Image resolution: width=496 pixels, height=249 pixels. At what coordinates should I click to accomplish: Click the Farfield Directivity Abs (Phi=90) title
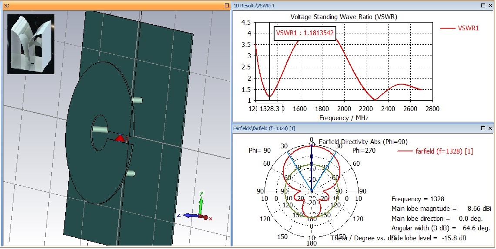[x=363, y=142]
